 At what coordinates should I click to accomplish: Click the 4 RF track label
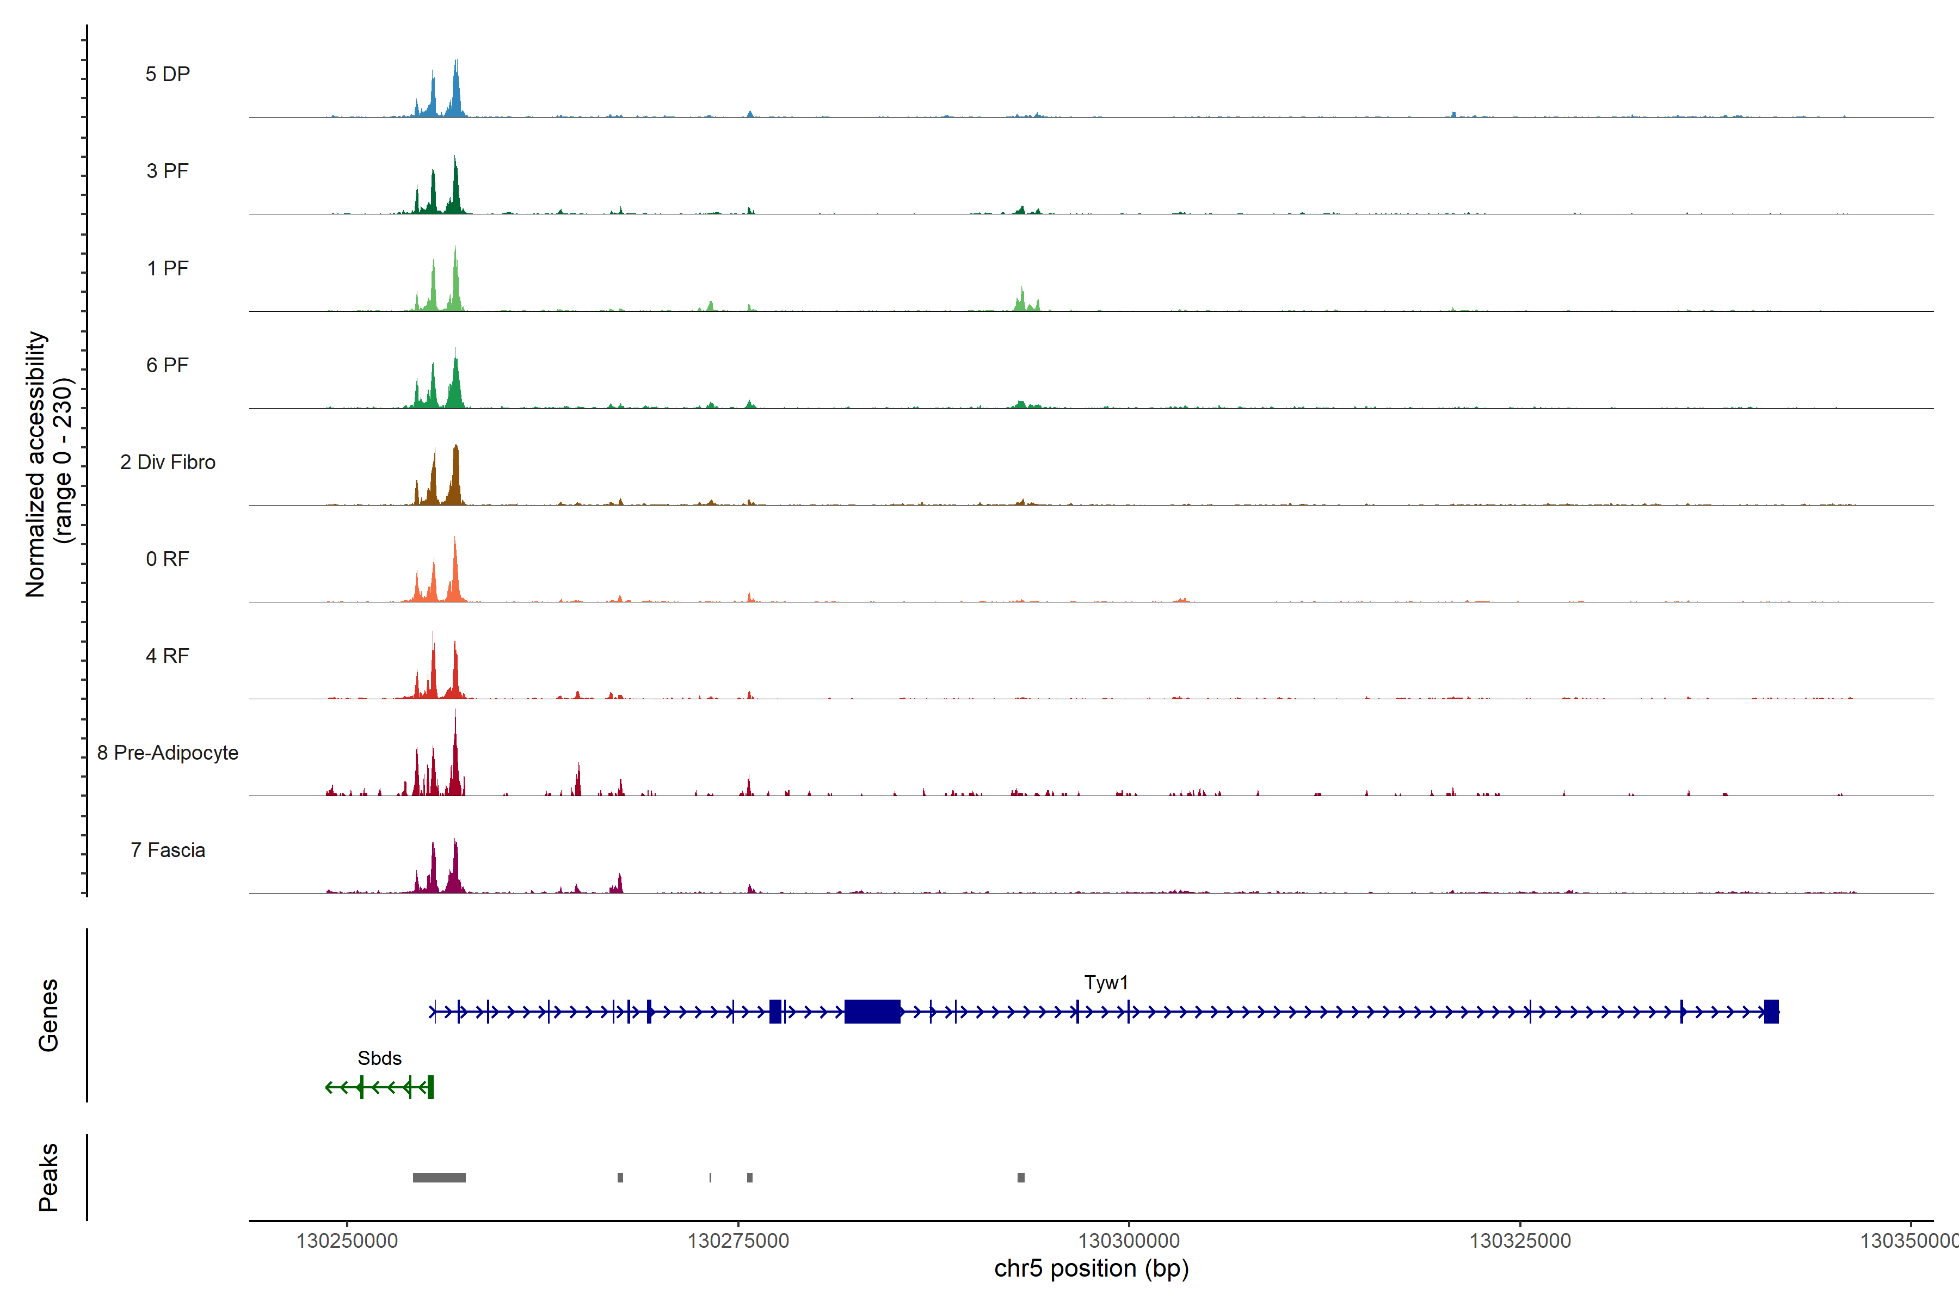[168, 656]
